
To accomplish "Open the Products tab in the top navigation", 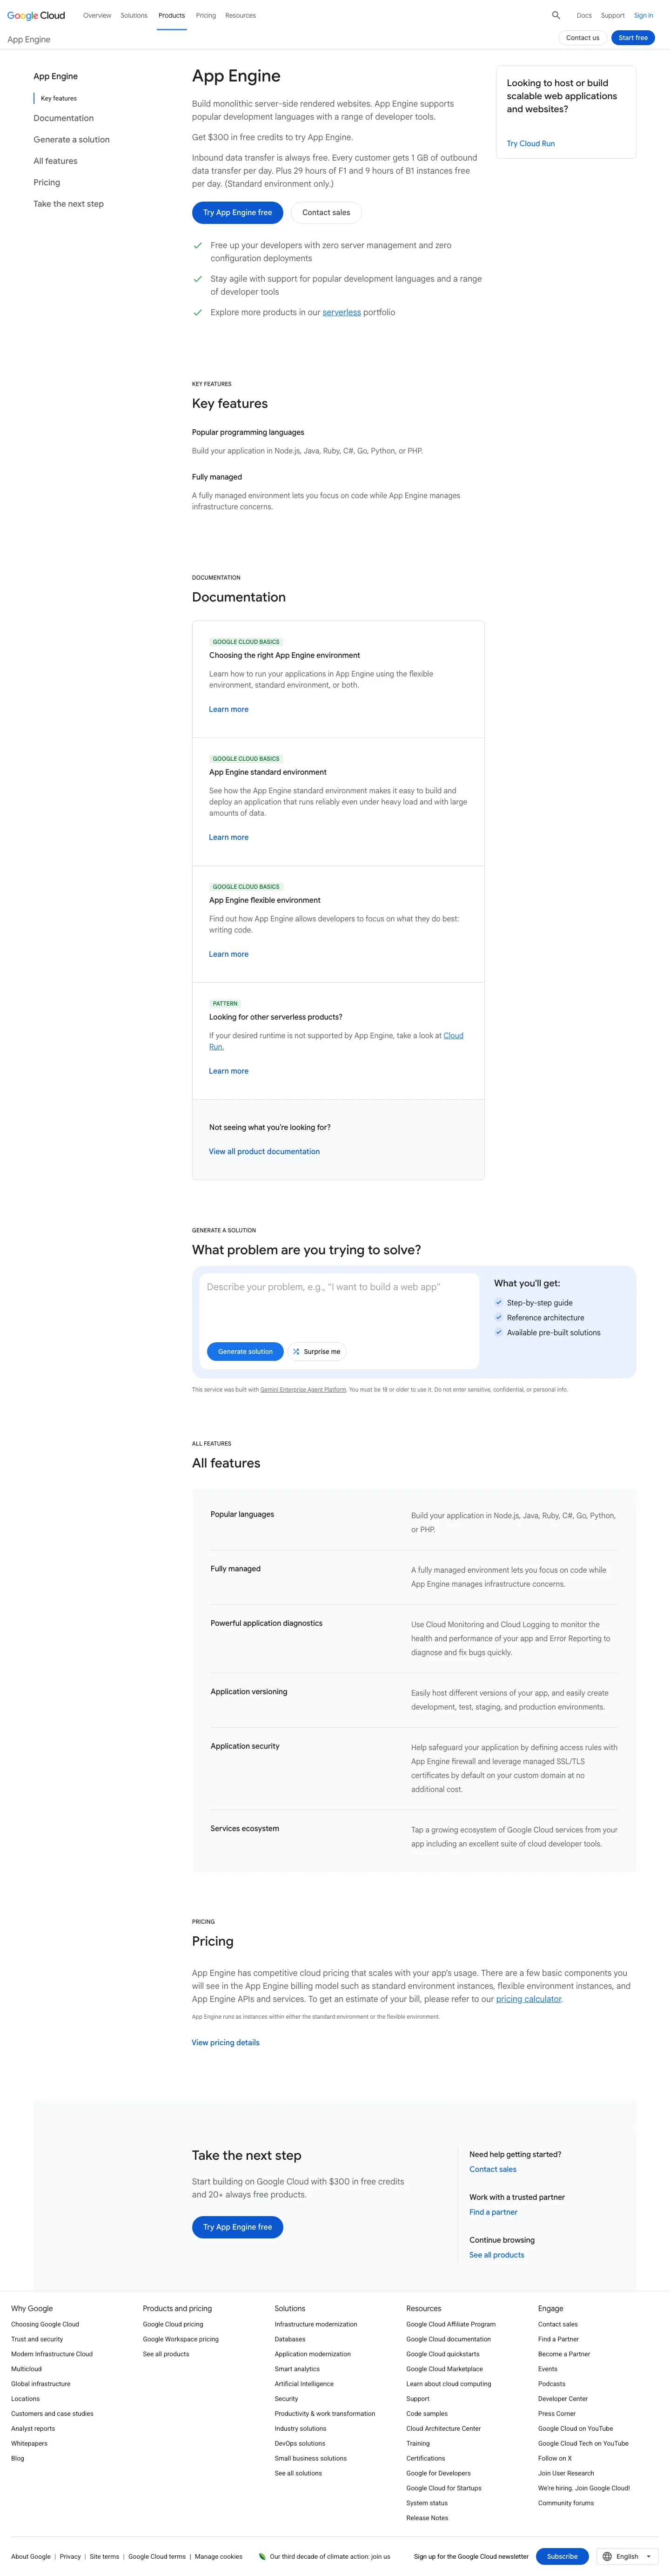I will [171, 15].
